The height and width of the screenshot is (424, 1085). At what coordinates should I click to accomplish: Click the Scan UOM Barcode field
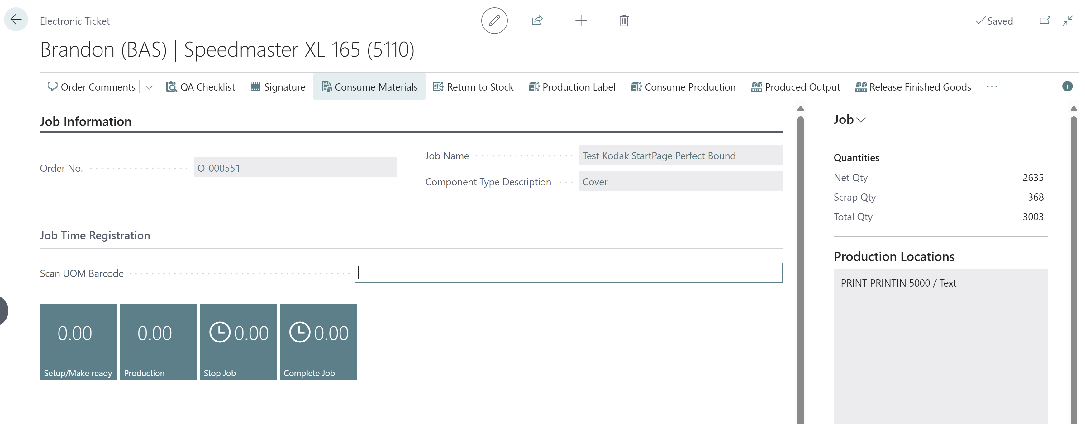[568, 273]
